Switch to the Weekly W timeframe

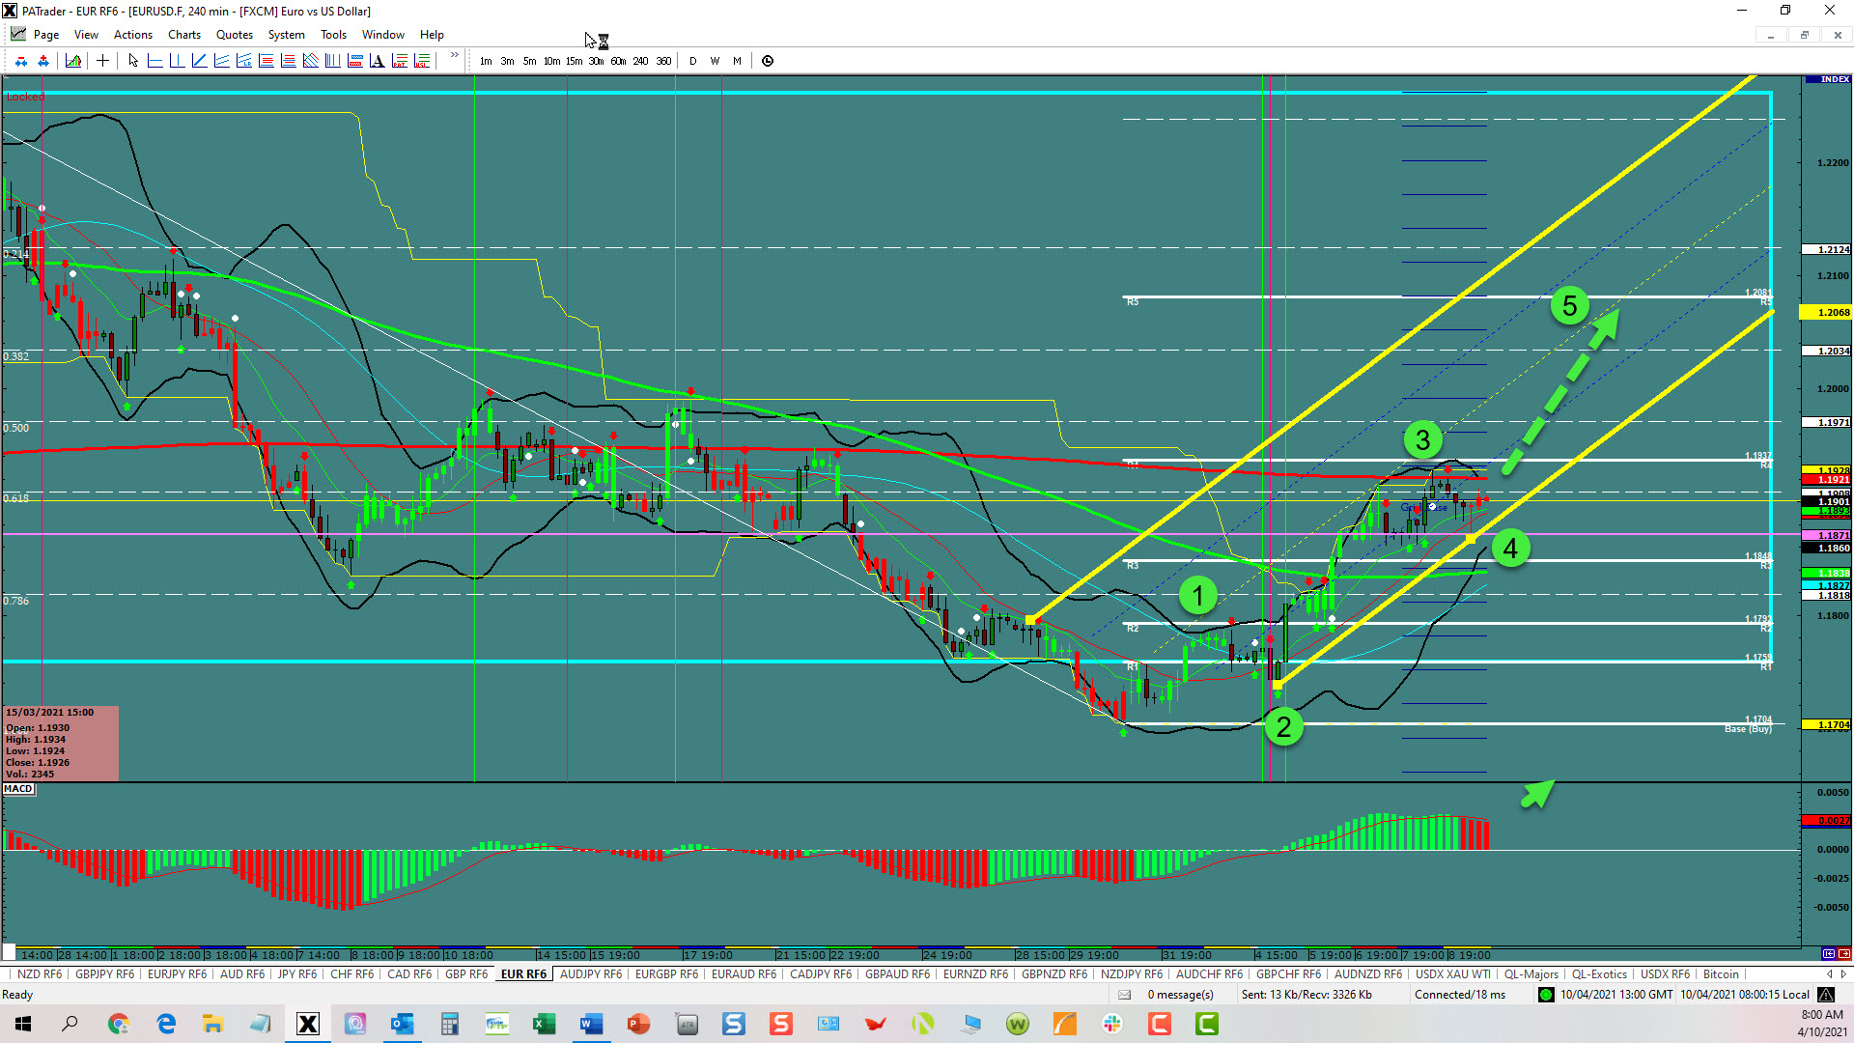tap(716, 61)
